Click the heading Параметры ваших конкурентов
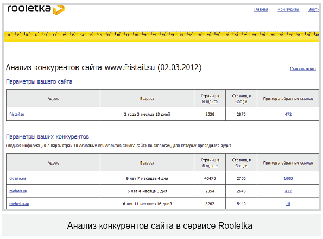 pos(47,137)
